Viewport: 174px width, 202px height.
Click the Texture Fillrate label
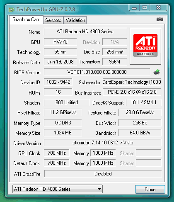point(102,113)
